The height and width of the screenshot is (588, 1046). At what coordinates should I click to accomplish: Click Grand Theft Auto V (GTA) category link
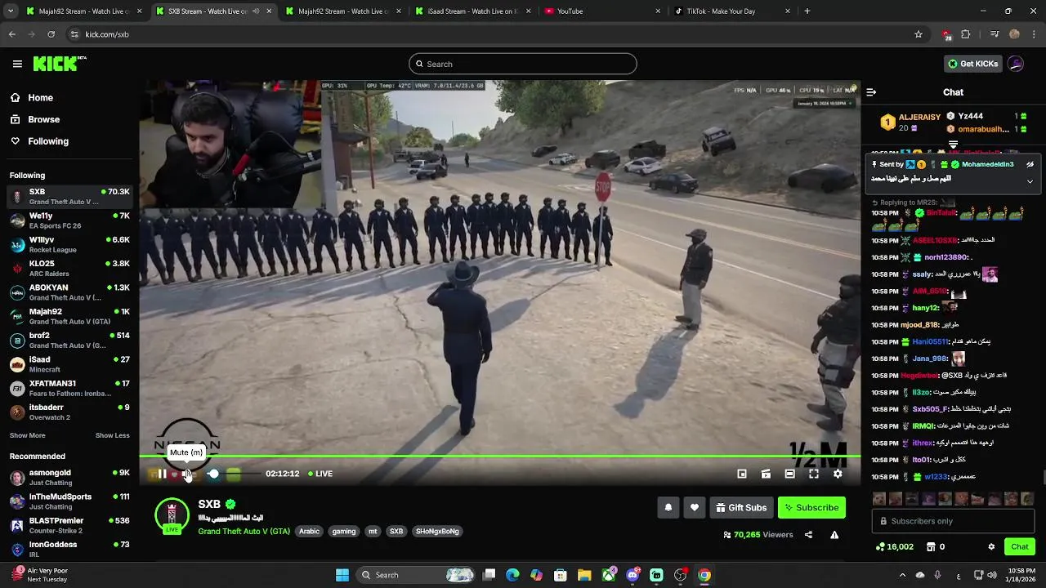[x=244, y=532]
